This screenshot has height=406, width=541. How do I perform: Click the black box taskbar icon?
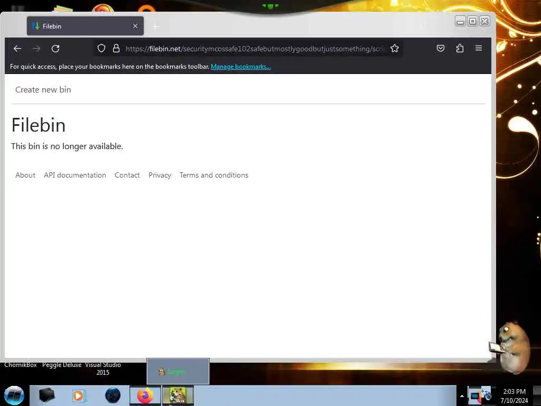pos(47,395)
